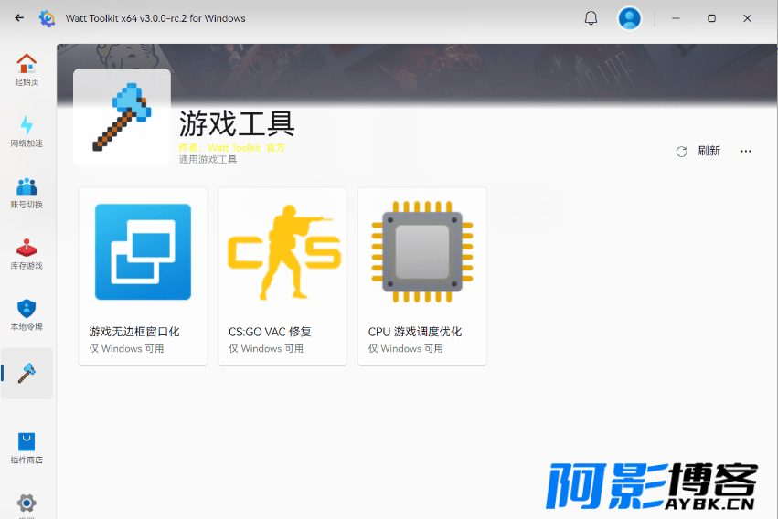This screenshot has height=519, width=778.
Task: Open the CPU 游戏调度优化 tool card
Action: click(422, 277)
